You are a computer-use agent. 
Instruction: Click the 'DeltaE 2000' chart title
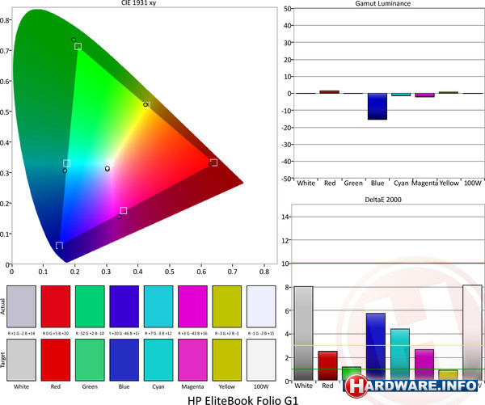tap(383, 200)
